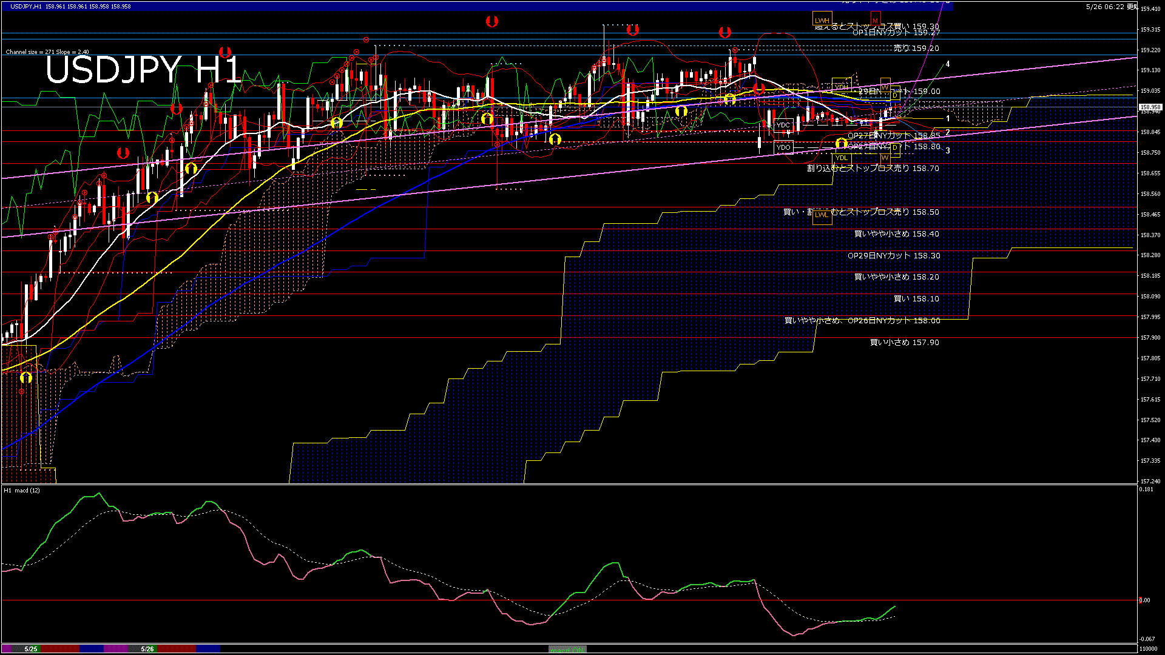Select the OP27日NYカット 158.80 label
The image size is (1165, 655).
click(x=894, y=147)
